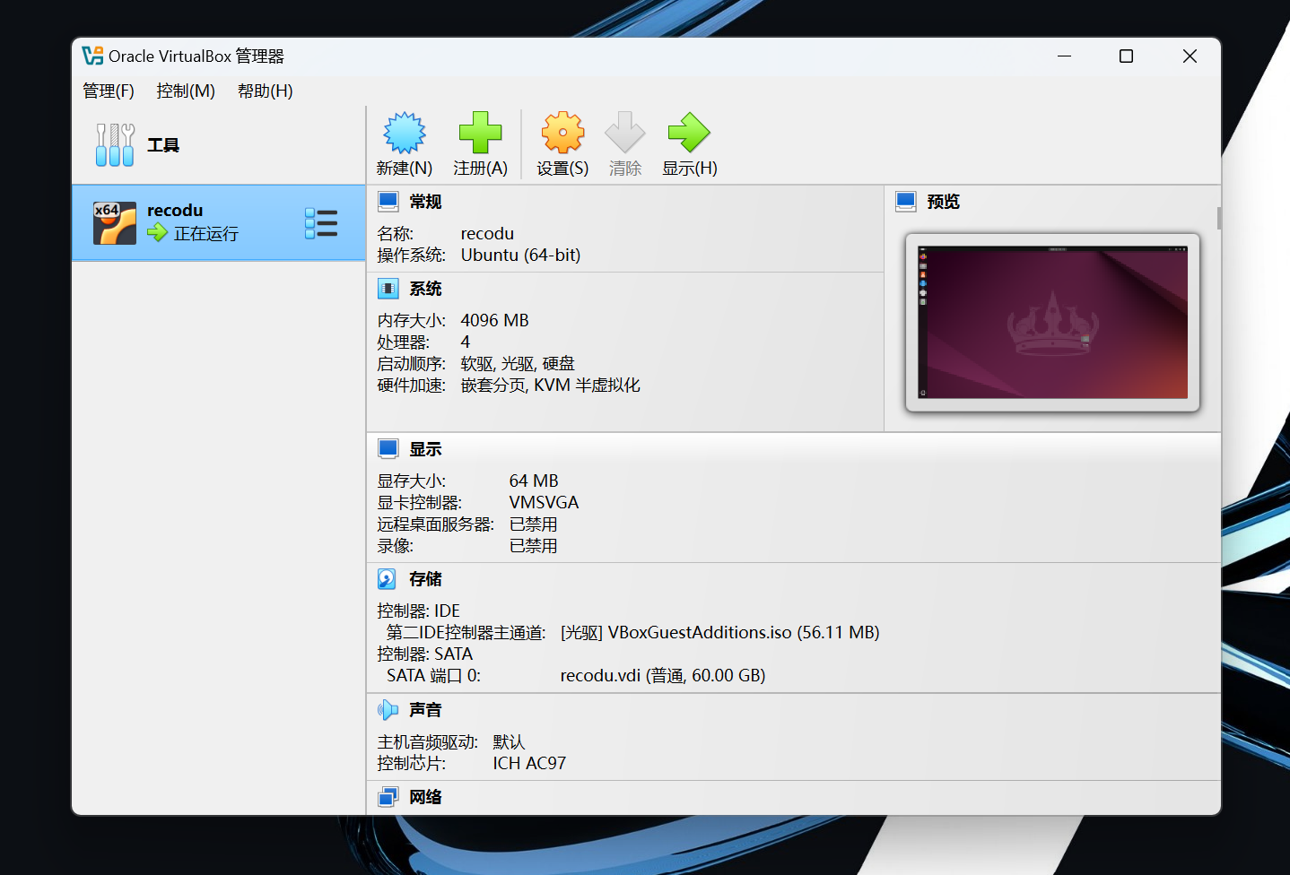
Task: Click the recodu.vdi hard disk entry
Action: click(663, 675)
